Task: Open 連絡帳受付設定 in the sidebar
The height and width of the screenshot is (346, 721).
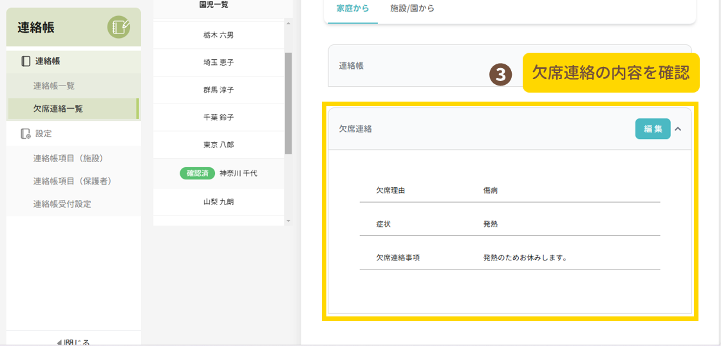Action: coord(62,204)
